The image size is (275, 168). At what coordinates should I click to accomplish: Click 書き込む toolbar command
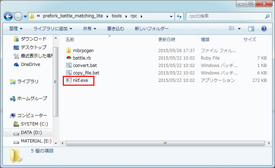(x=116, y=29)
